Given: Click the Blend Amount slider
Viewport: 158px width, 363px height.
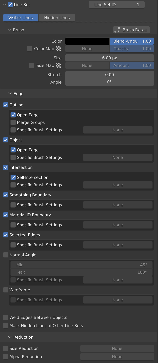Looking at the screenshot, I should click(132, 41).
